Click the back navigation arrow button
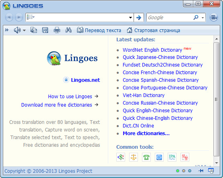223x178 pixels. click(9, 17)
